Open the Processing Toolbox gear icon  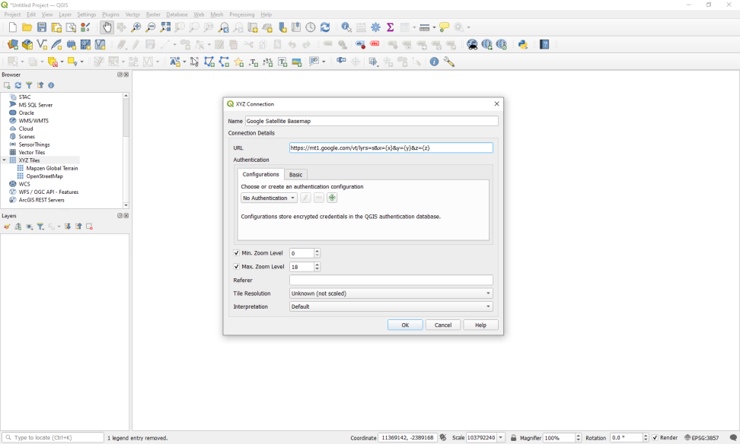375,27
